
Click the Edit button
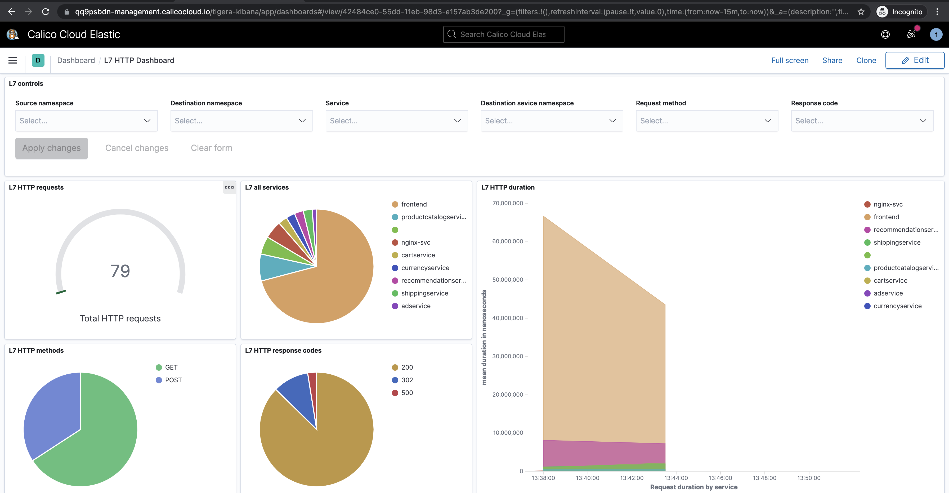coord(915,60)
